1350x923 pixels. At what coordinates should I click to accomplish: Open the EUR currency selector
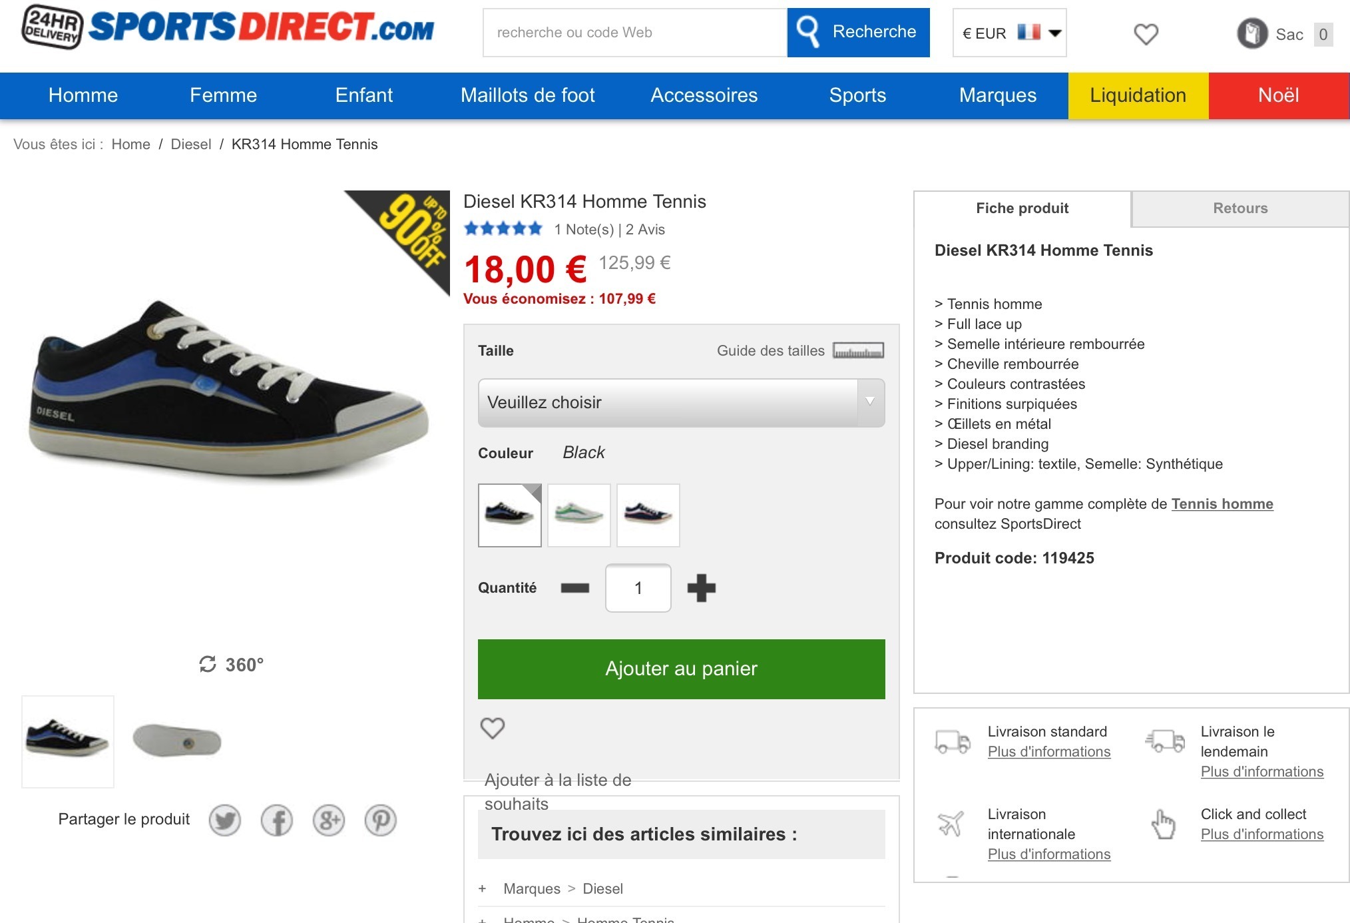click(1009, 33)
